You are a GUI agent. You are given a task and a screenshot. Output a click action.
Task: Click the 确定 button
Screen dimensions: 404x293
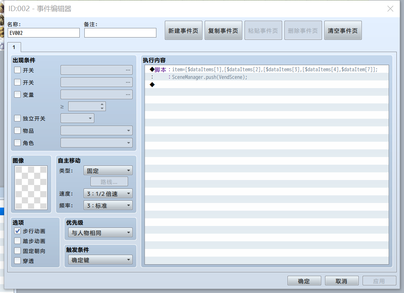304,281
